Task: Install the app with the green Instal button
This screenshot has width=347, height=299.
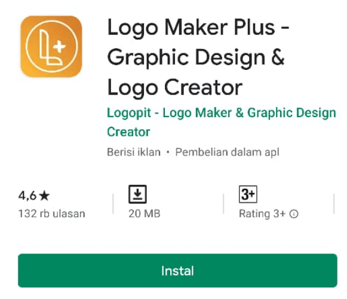Action: 177,271
